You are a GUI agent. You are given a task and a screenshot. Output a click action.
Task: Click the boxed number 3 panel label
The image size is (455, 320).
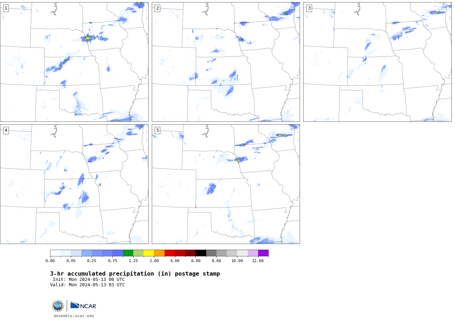pos(309,8)
